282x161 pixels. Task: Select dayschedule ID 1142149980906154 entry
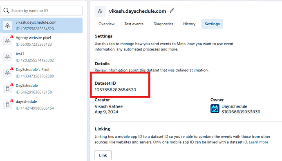coord(41,105)
